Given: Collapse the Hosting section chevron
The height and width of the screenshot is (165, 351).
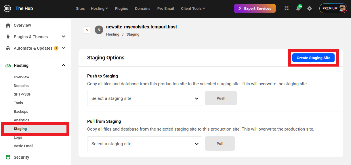Looking at the screenshot, I should pyautogui.click(x=64, y=65).
